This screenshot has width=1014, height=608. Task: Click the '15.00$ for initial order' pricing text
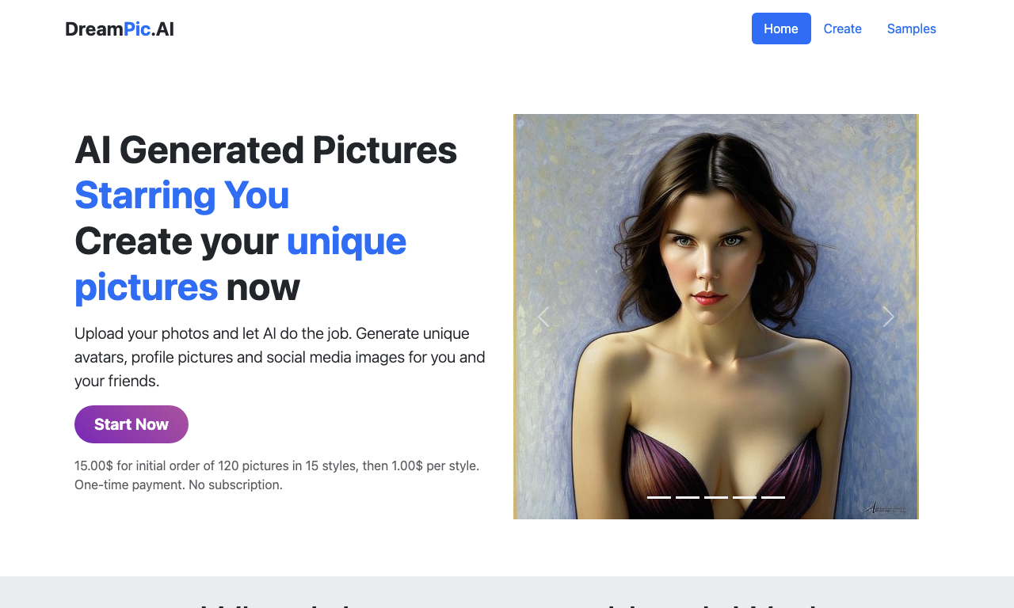276,475
